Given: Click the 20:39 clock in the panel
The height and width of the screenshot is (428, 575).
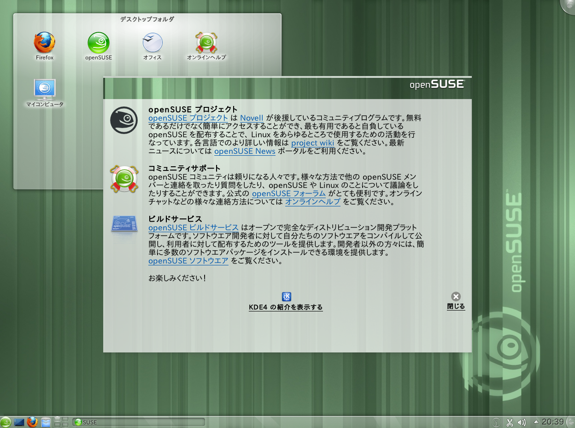Looking at the screenshot, I should coord(553,422).
